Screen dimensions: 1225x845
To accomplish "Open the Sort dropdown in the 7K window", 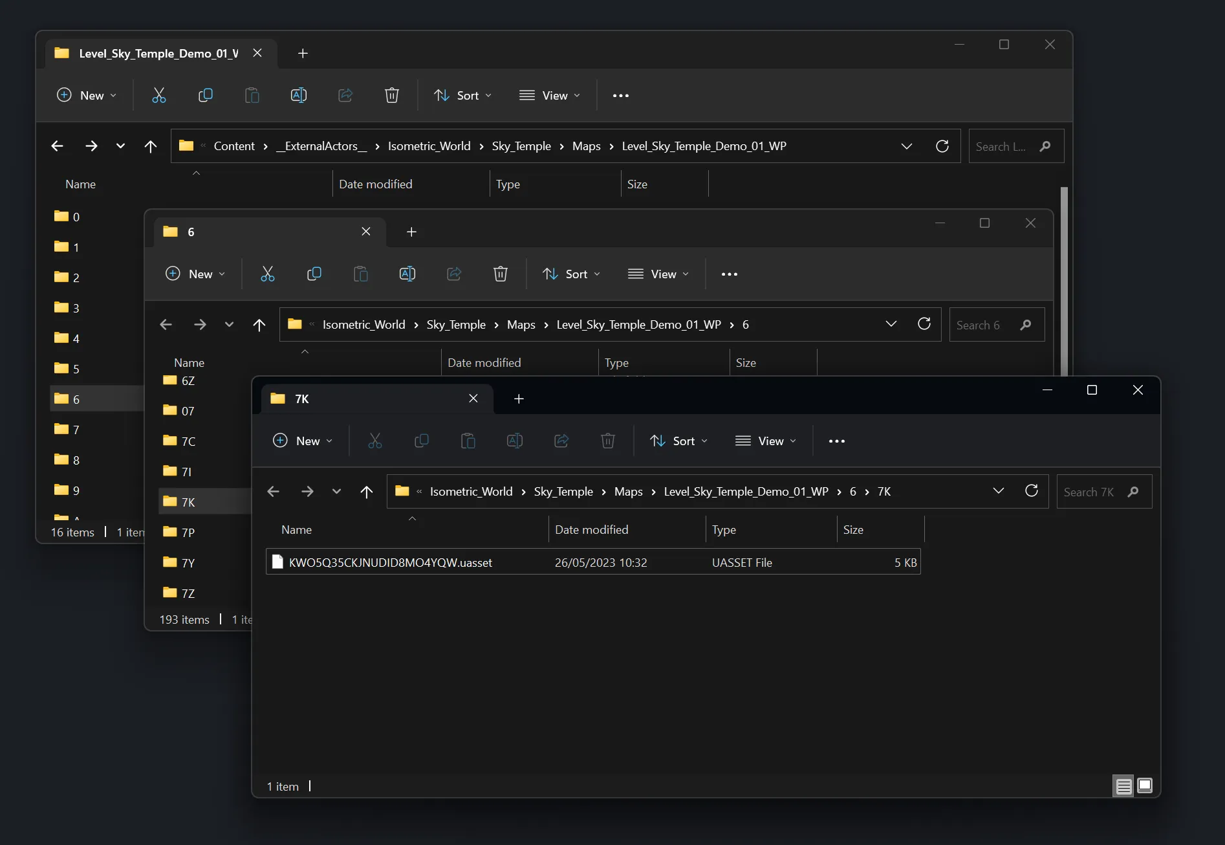I will [x=678, y=441].
